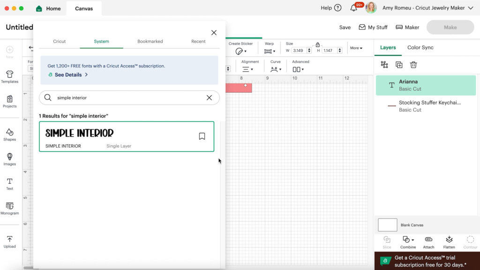Open the Layers tab

click(x=388, y=47)
